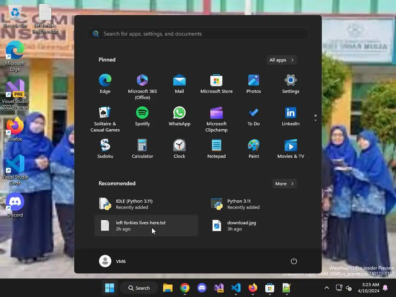Launch the Photos app

coord(254,84)
